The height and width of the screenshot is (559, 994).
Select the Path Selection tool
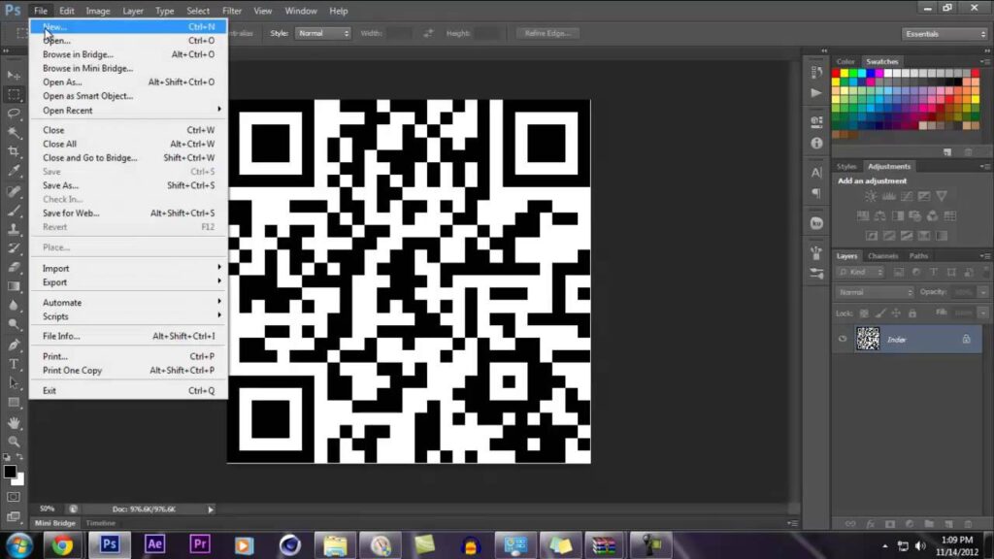coord(14,382)
